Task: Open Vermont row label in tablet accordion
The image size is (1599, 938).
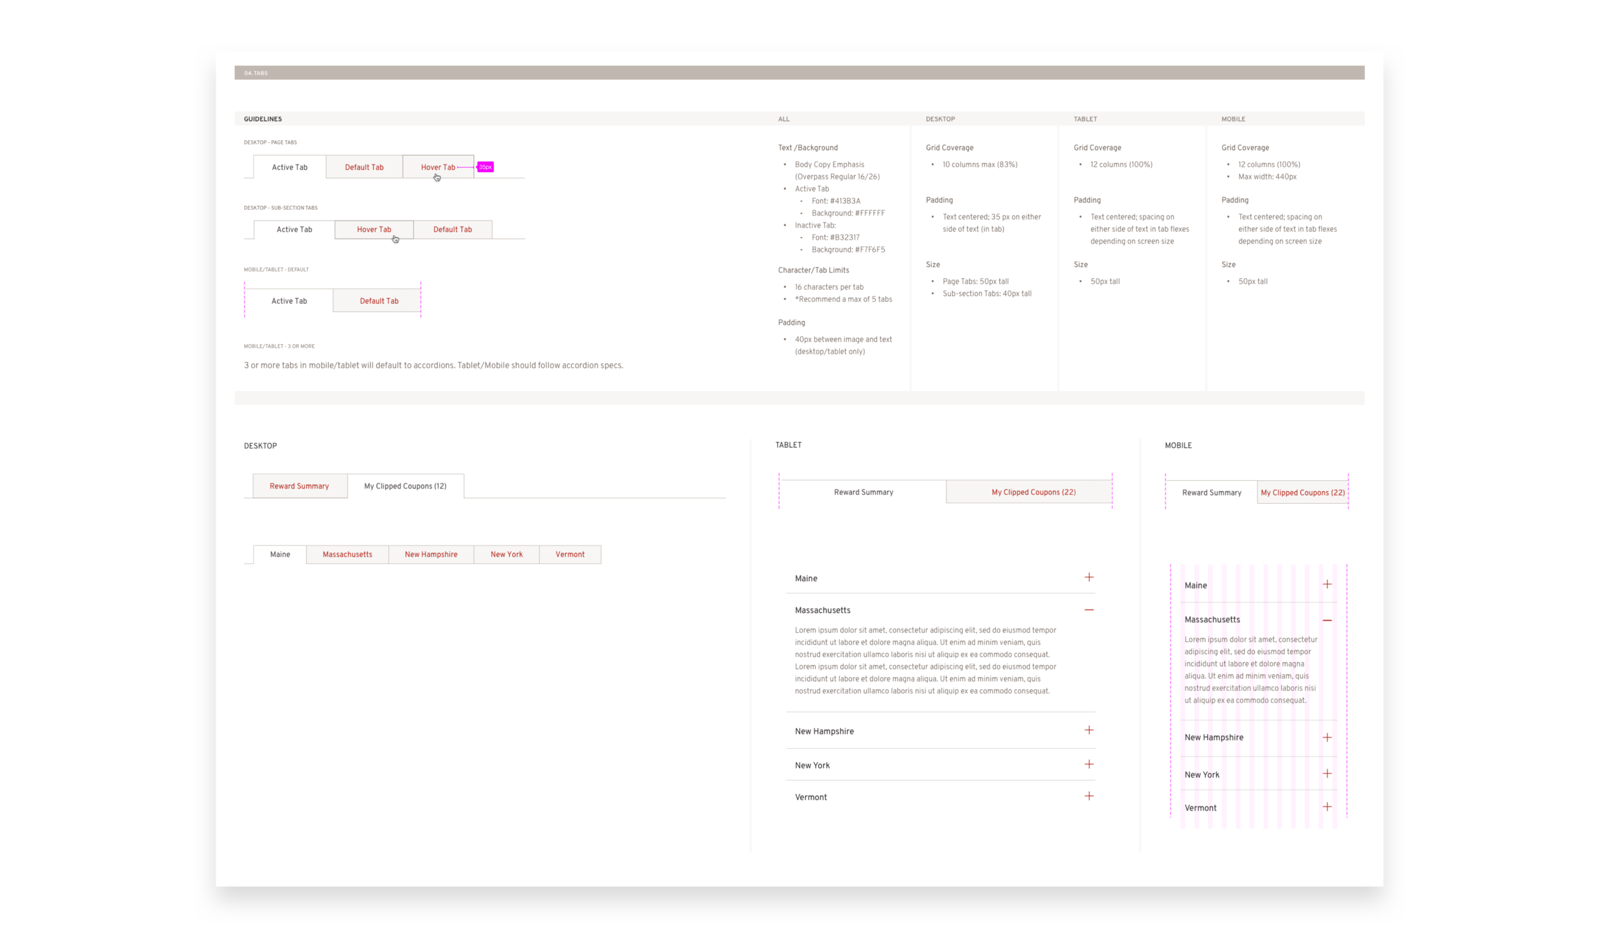Action: (810, 797)
